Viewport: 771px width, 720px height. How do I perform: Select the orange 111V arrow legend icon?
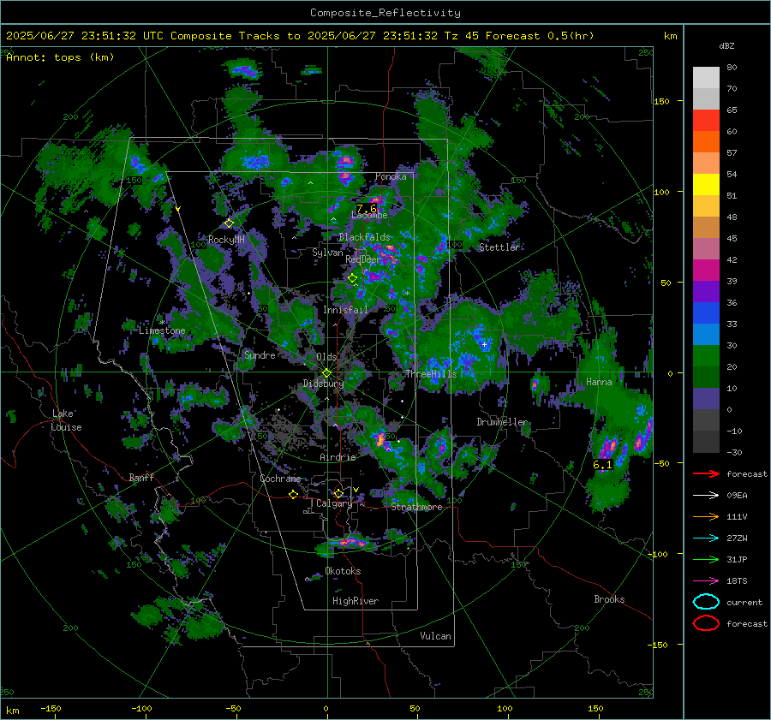pyautogui.click(x=706, y=516)
